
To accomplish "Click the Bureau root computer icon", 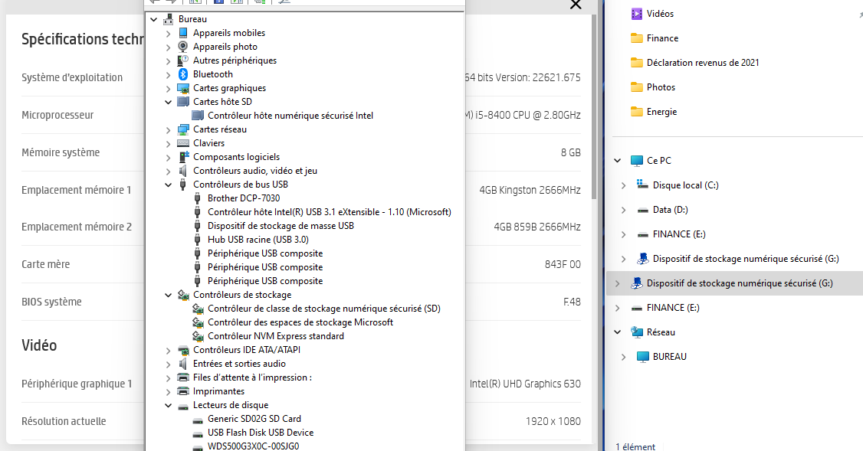I will coord(169,19).
